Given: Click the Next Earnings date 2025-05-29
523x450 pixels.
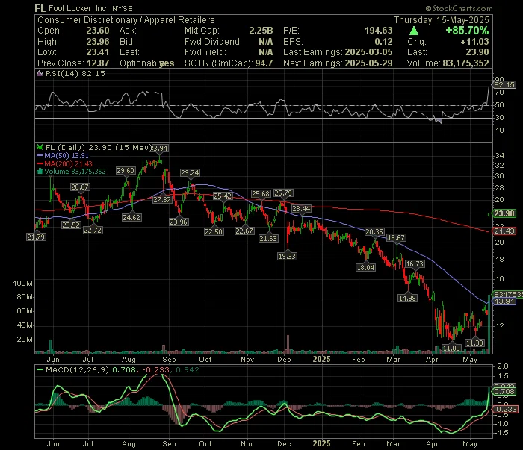Looking at the screenshot, I should [368, 63].
